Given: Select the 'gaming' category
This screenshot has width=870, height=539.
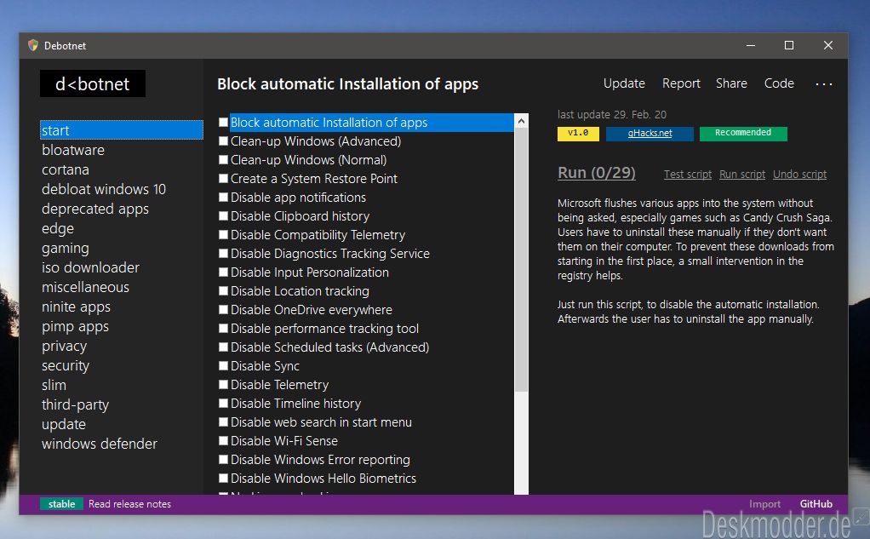Looking at the screenshot, I should point(66,249).
